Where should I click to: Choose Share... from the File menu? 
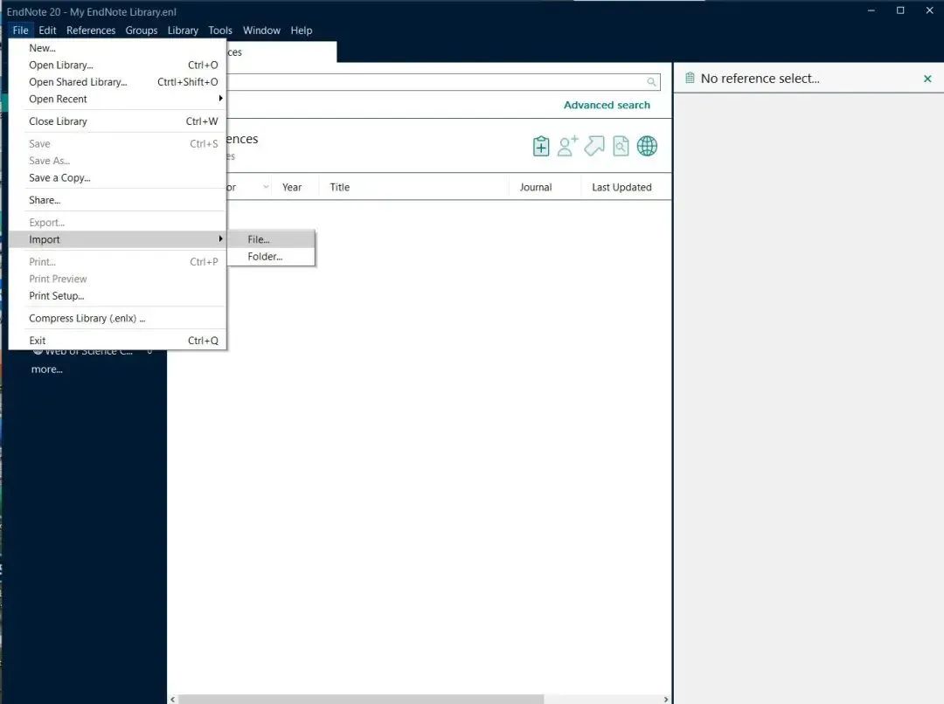tap(117, 200)
